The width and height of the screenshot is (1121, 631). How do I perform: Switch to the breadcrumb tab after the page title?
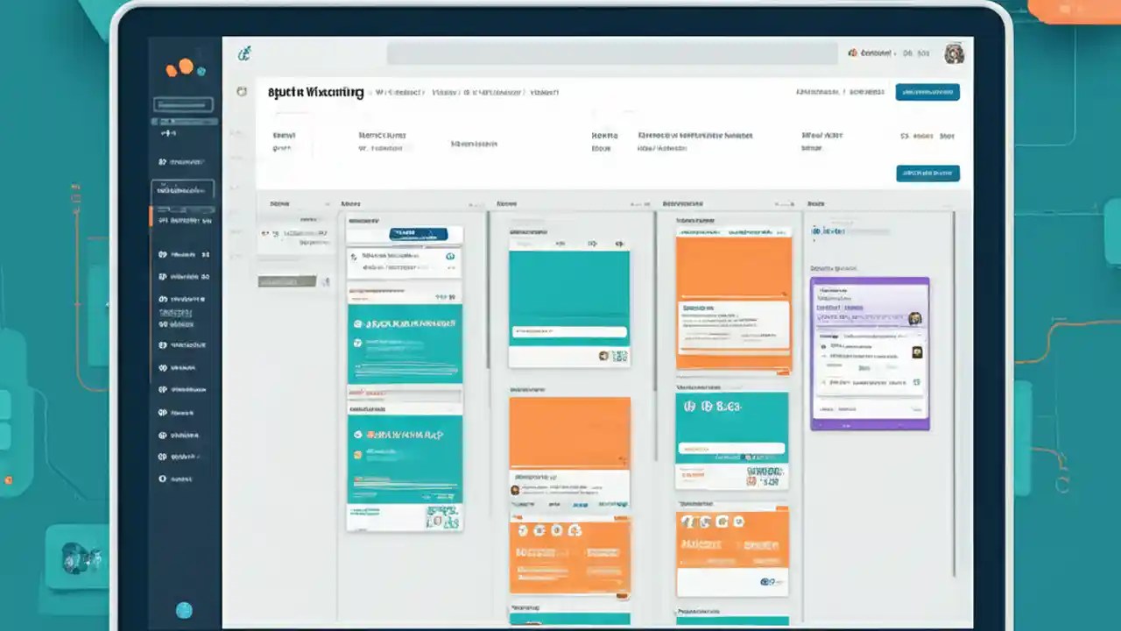point(398,91)
